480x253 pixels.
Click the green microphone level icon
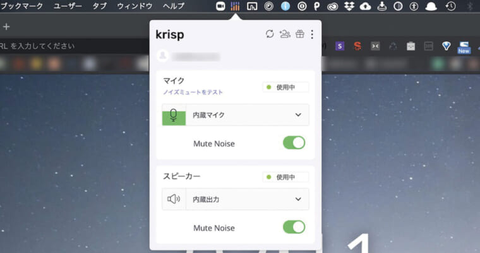point(174,115)
